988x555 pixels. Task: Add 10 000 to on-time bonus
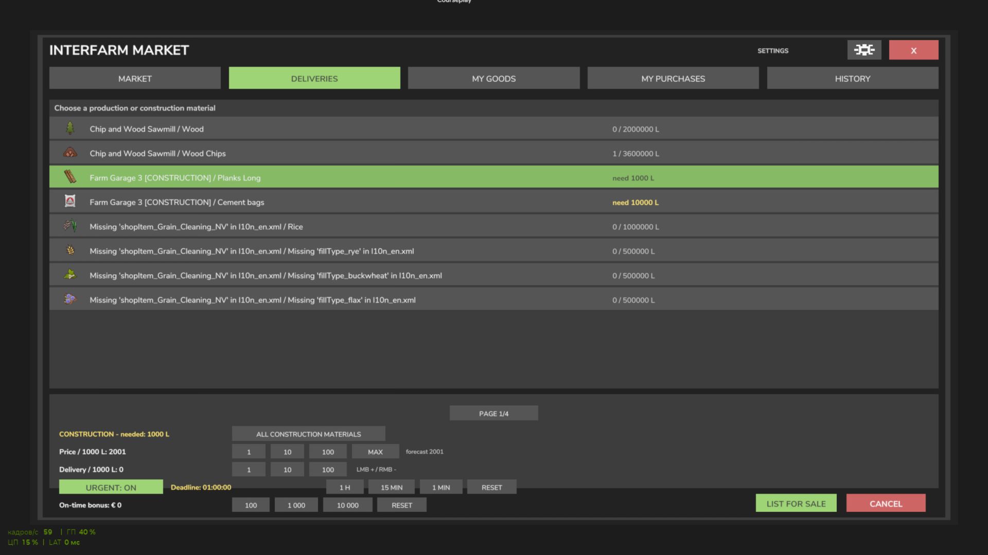(348, 505)
